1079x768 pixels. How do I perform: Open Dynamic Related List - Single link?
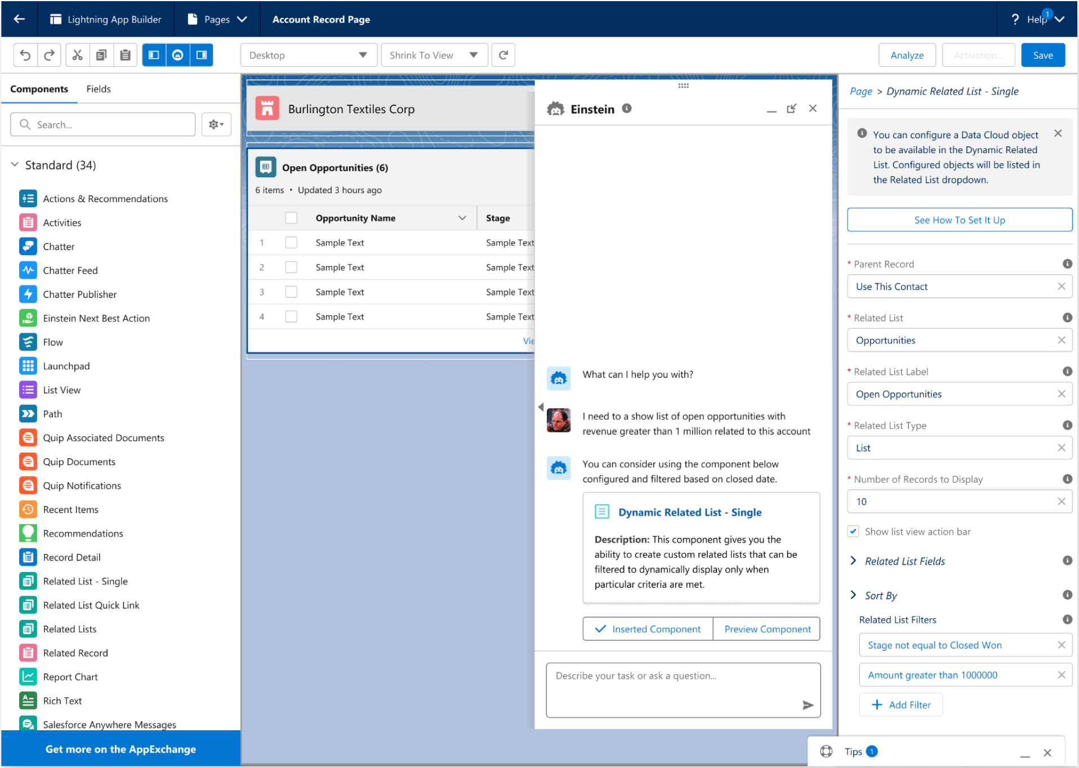pyautogui.click(x=690, y=512)
